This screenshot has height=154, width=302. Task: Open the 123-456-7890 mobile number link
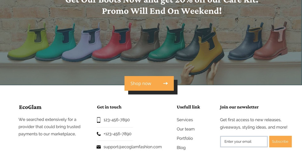pos(116,120)
